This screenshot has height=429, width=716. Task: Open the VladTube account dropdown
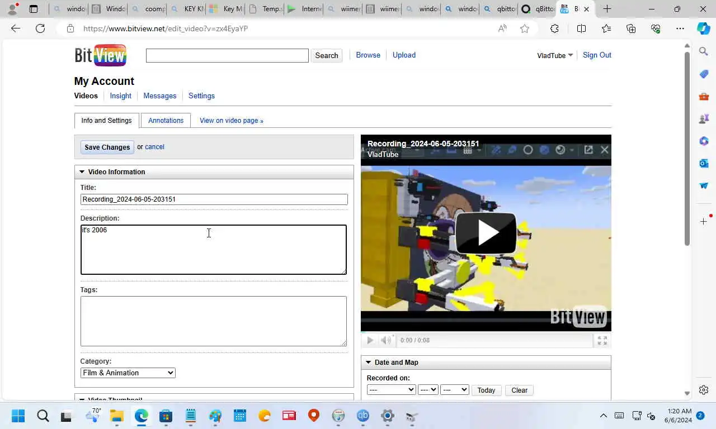click(555, 55)
